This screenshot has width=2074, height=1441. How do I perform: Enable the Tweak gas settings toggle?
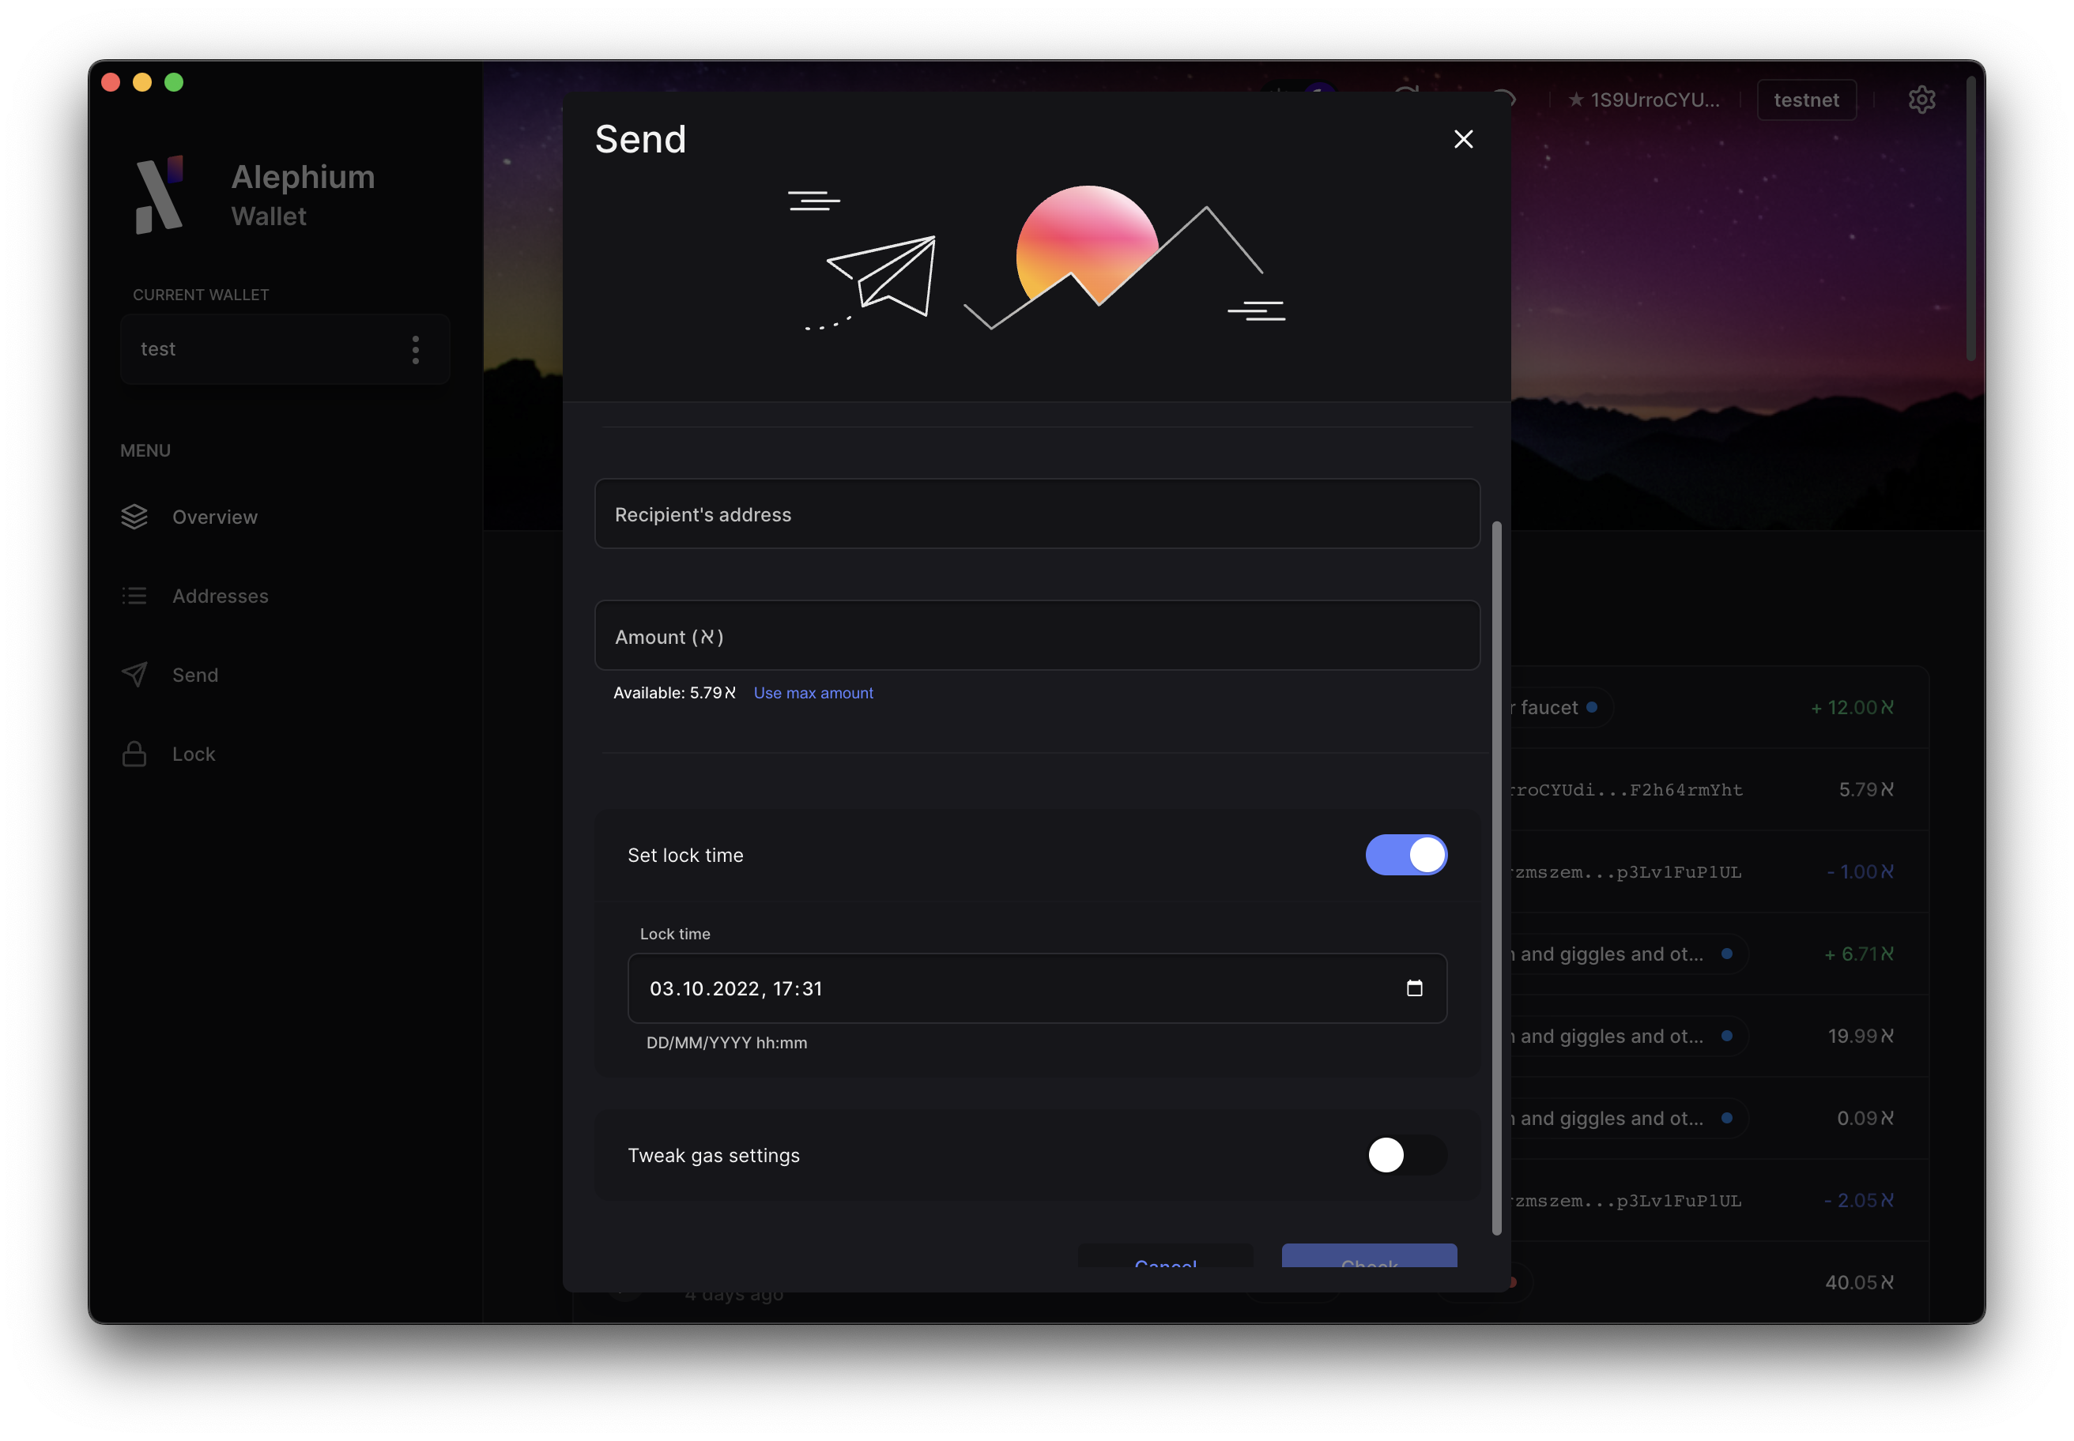[1406, 1155]
